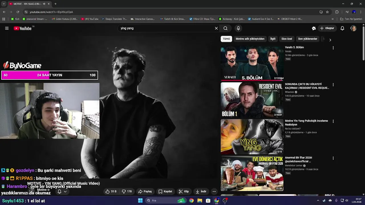Open the Kick bookmark
The width and height of the screenshot is (365, 205).
pos(15,19)
